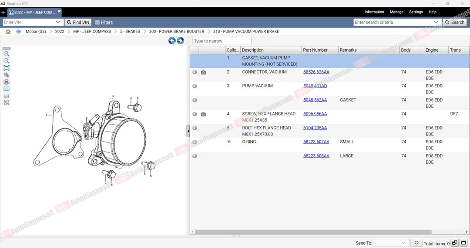The height and width of the screenshot is (248, 470).
Task: Go to the next illustration with the right arrow
Action: [x=180, y=41]
